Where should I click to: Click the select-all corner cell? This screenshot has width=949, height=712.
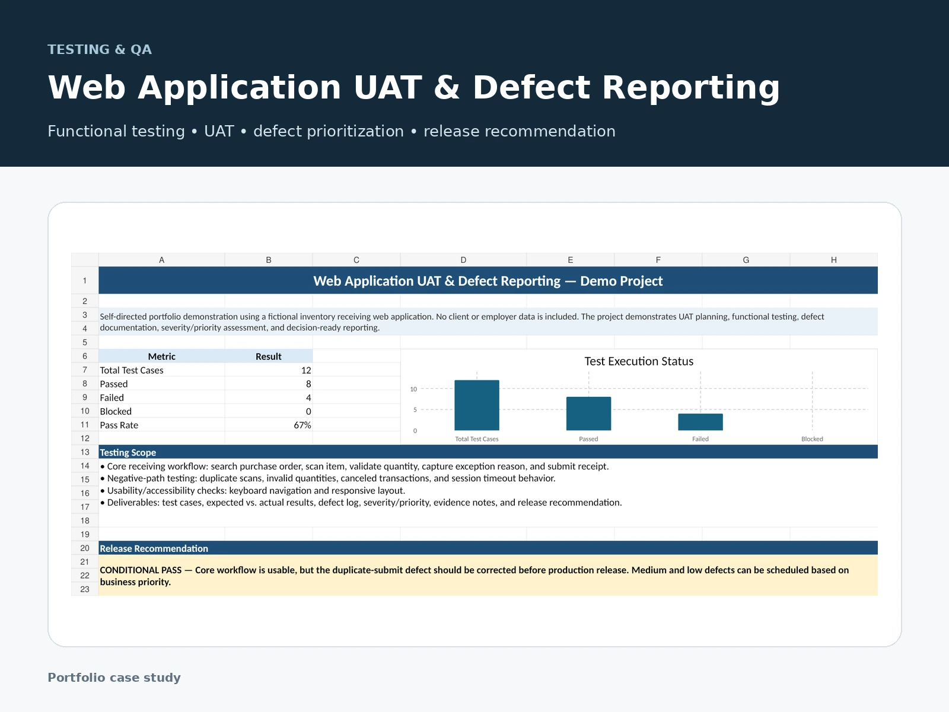click(x=85, y=260)
